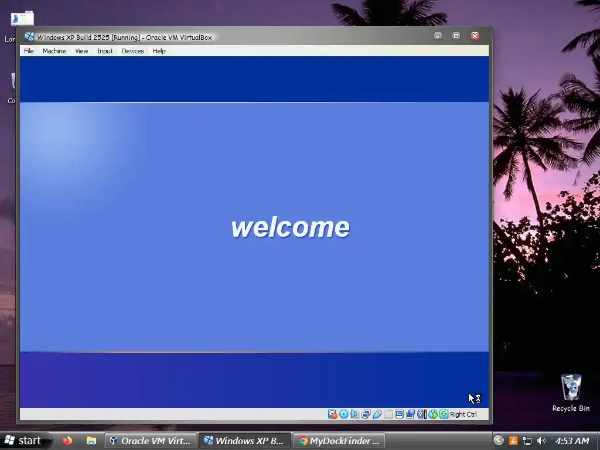
Task: Click the volume speaker tray icon
Action: click(x=541, y=441)
